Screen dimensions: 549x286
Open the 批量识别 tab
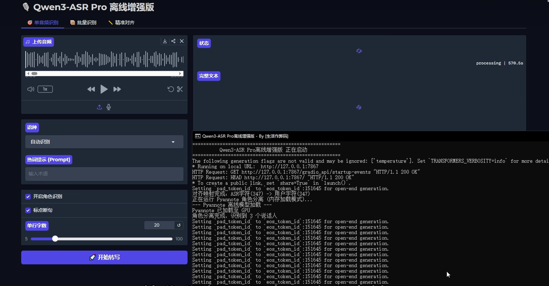pos(83,22)
